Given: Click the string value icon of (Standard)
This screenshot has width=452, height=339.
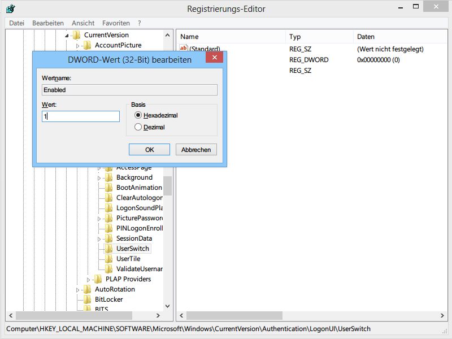Looking at the screenshot, I should [183, 48].
